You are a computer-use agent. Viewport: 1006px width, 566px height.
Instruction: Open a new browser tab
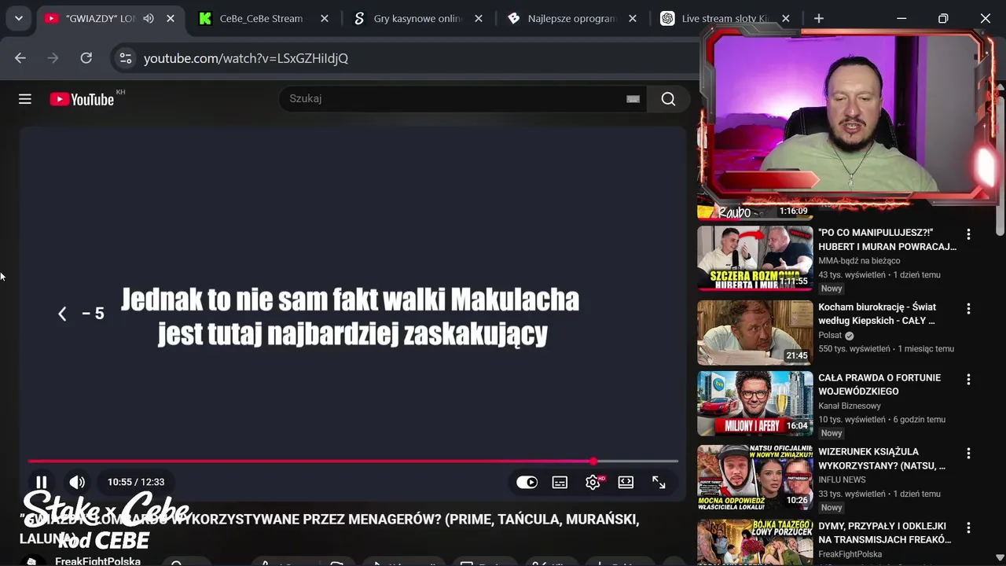(819, 18)
